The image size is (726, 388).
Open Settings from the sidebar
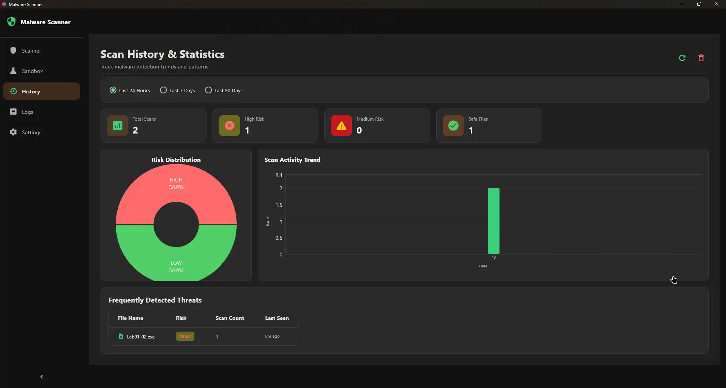point(31,132)
